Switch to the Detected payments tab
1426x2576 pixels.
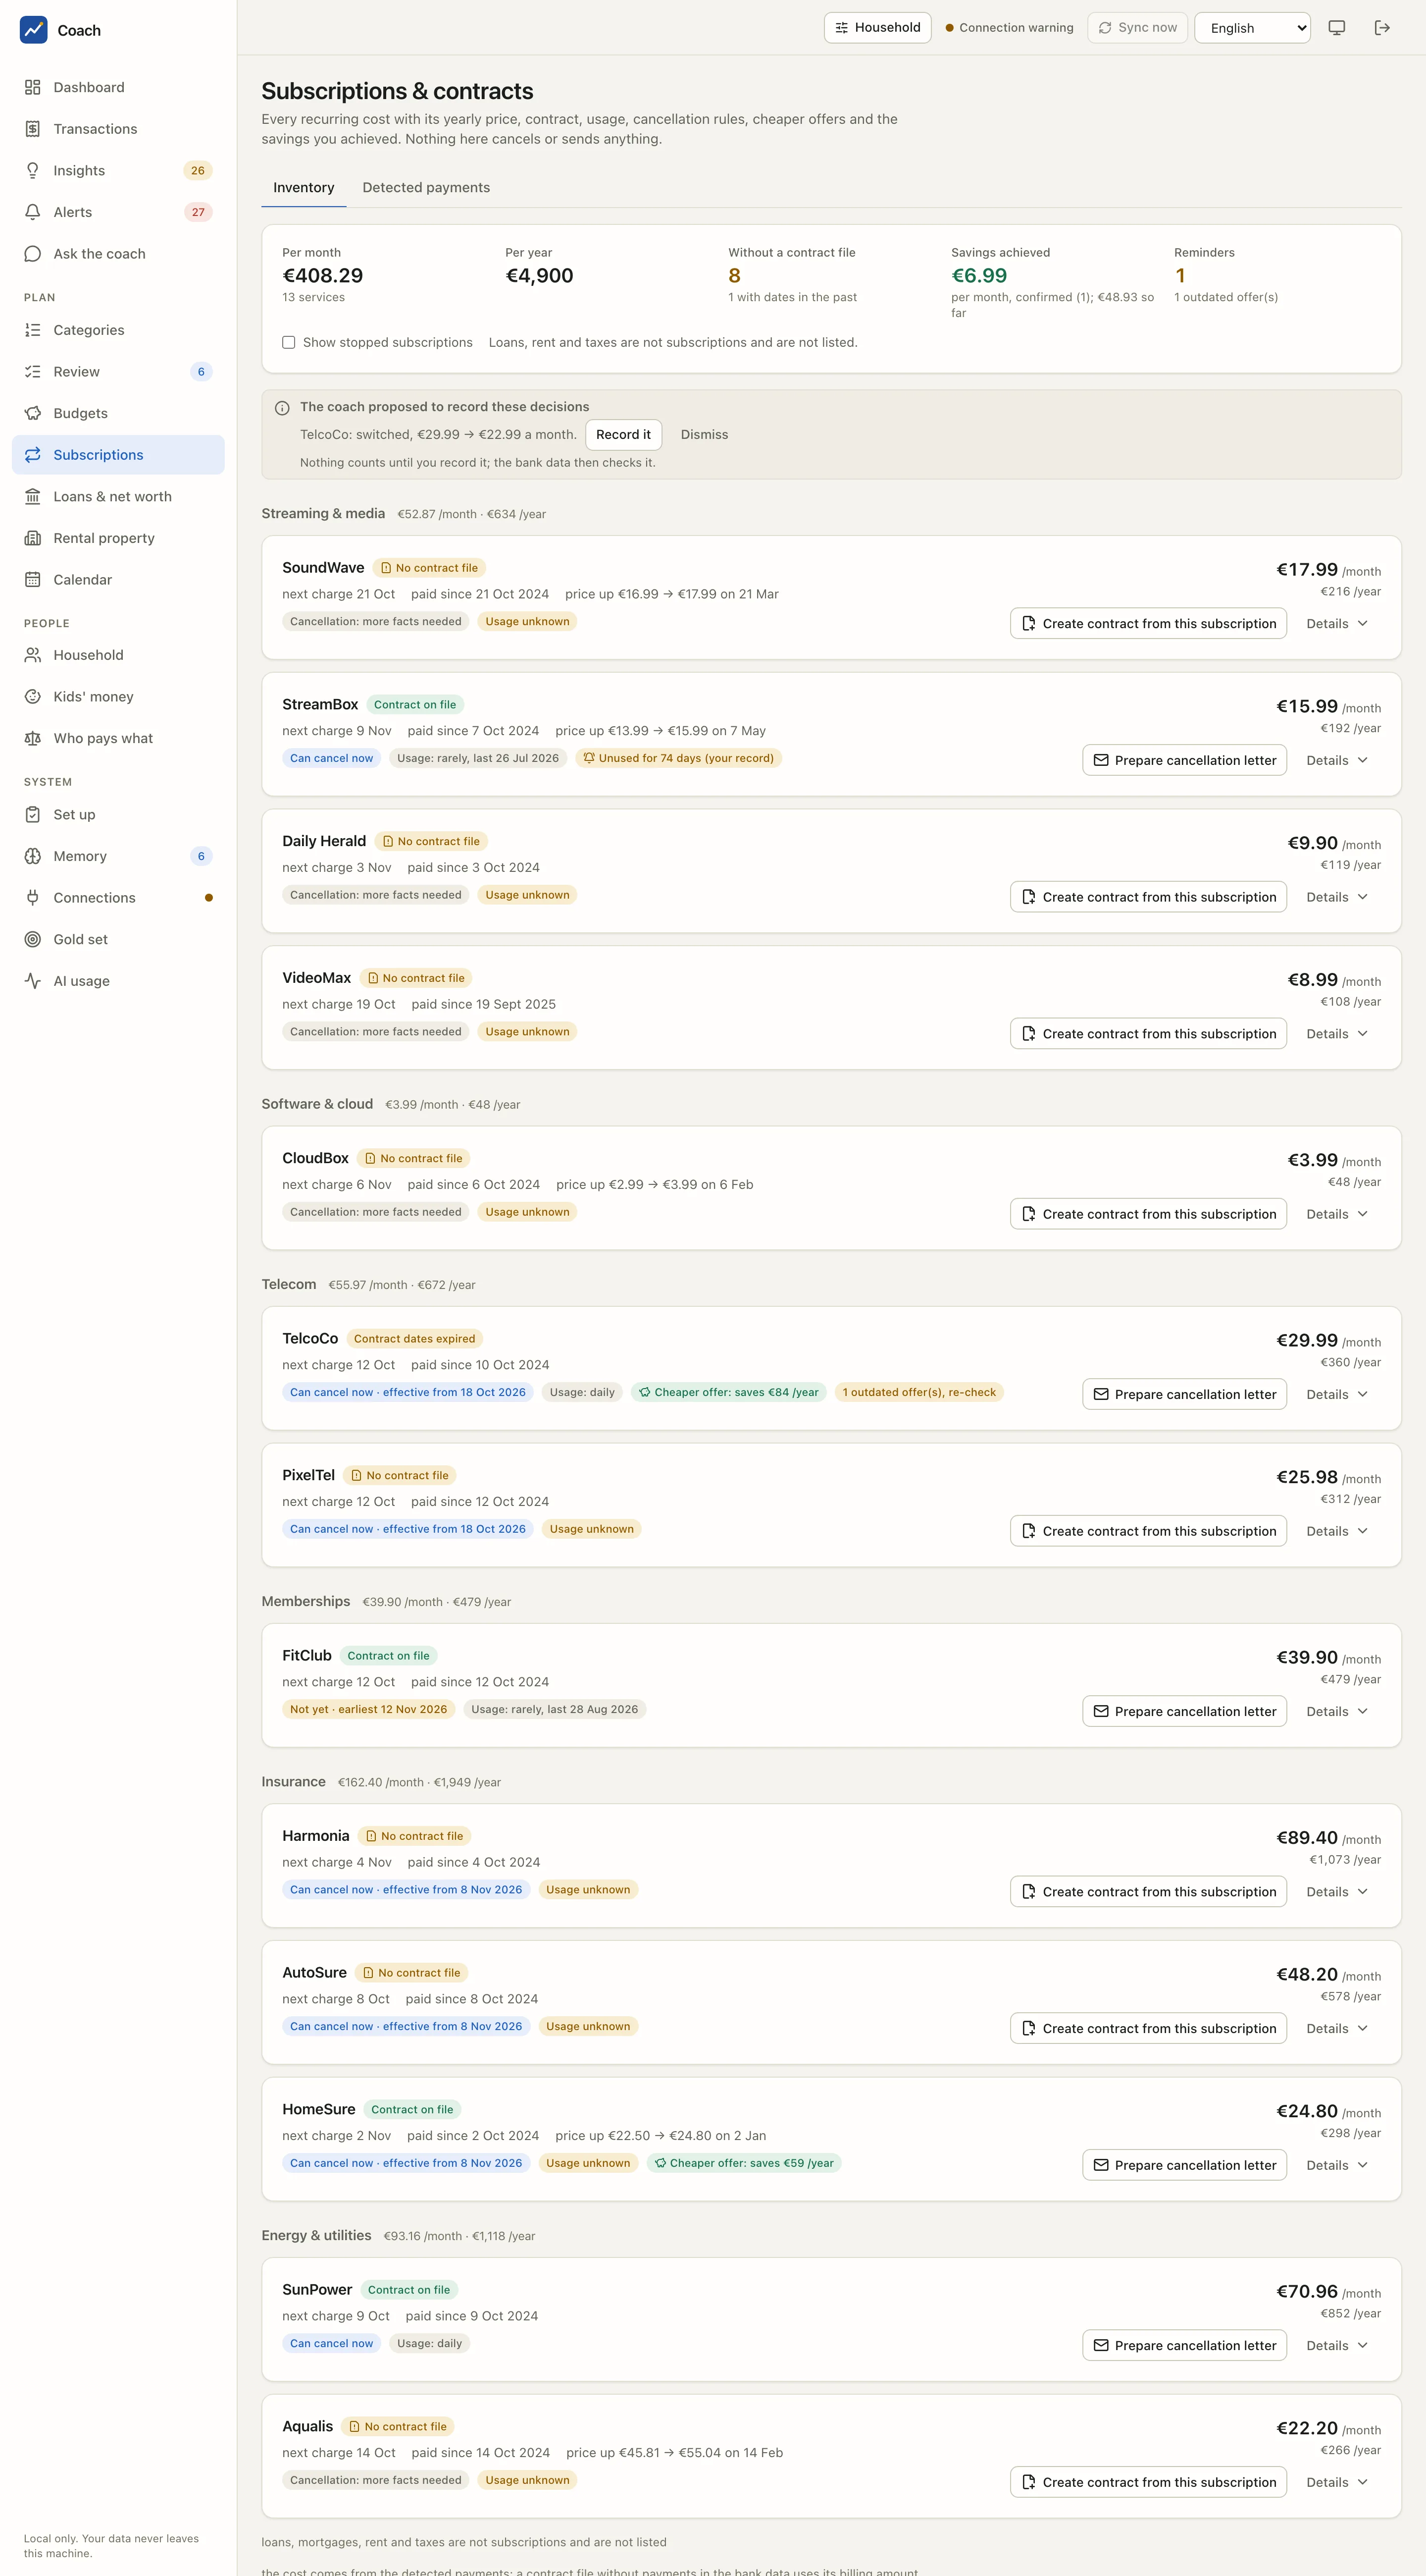tap(426, 188)
